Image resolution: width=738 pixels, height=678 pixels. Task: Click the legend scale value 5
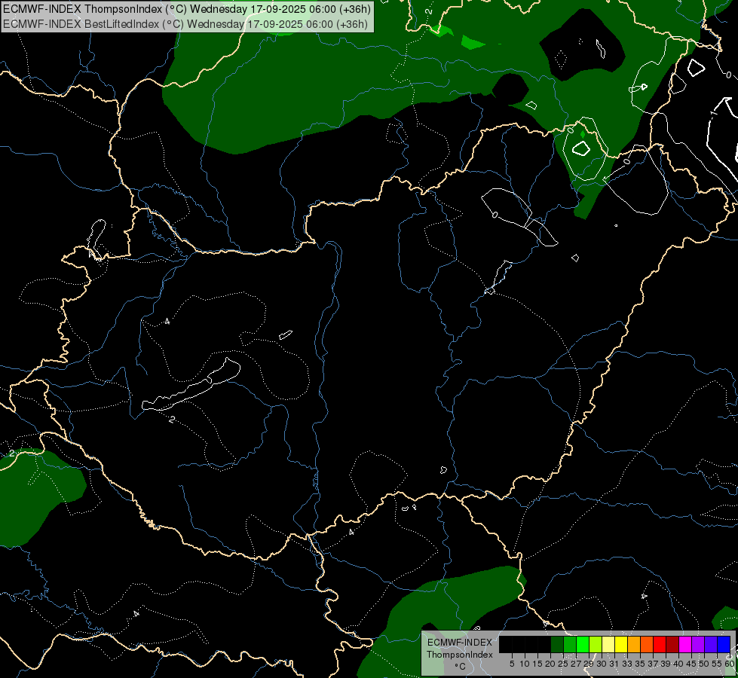pos(512,664)
